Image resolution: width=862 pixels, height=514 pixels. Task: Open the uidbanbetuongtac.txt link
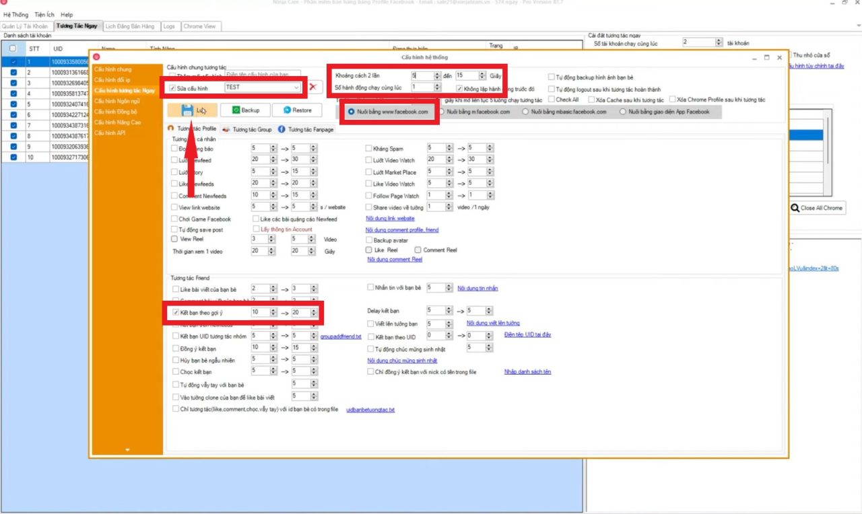coord(370,409)
